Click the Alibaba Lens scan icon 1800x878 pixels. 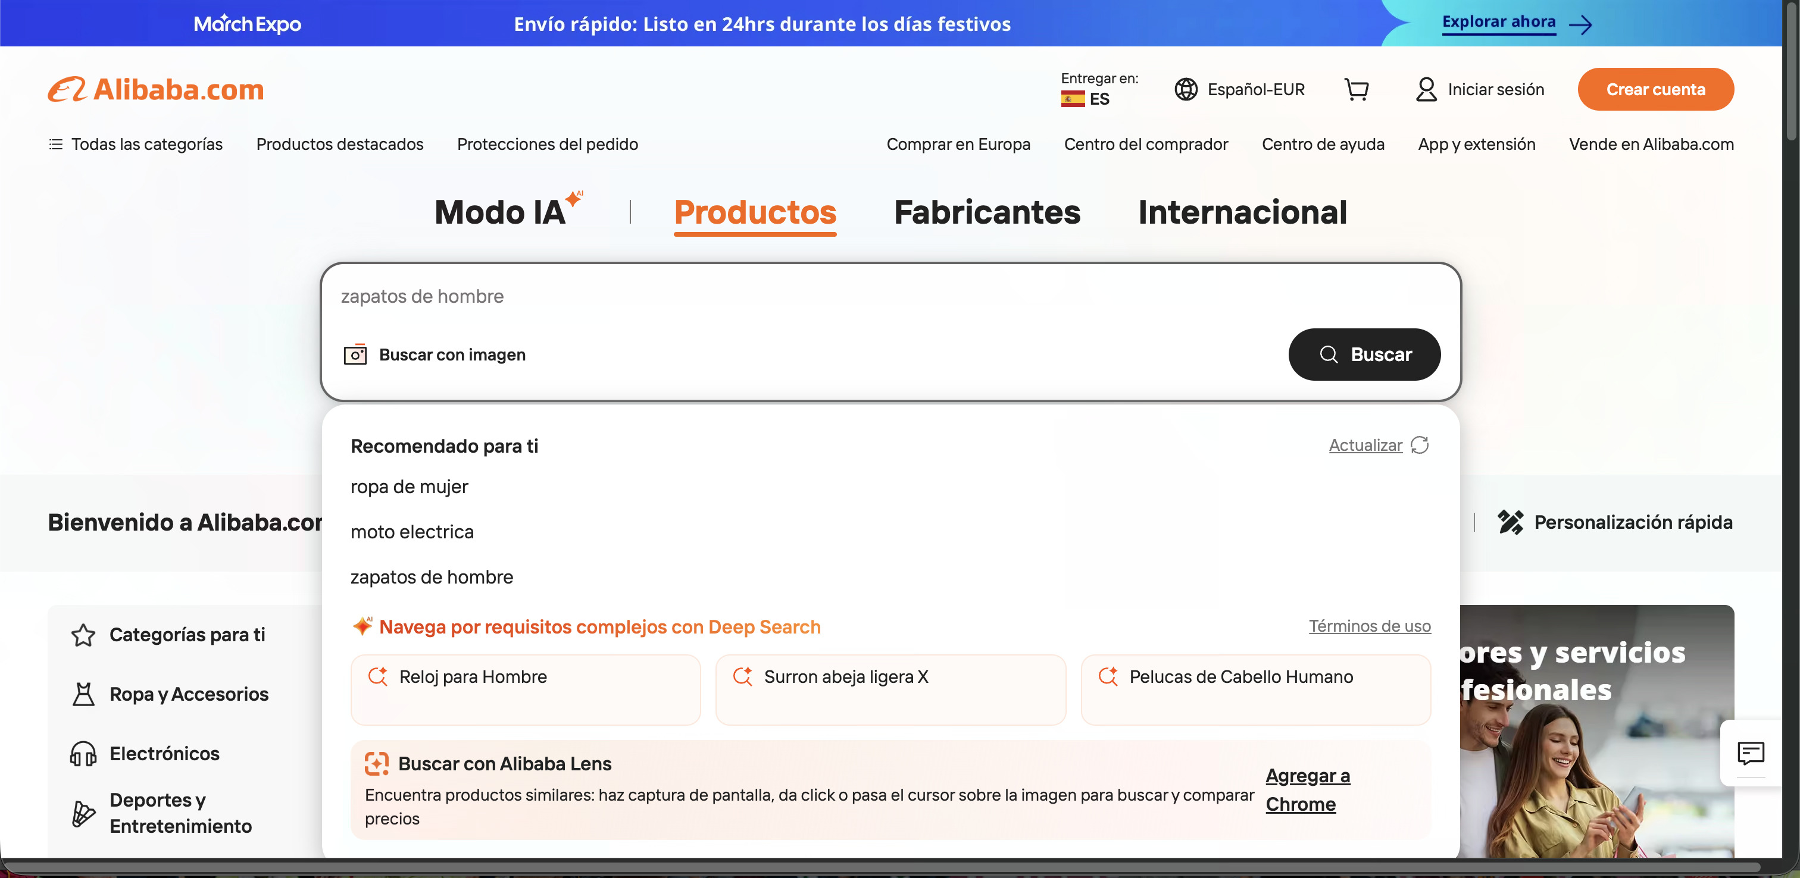click(377, 763)
